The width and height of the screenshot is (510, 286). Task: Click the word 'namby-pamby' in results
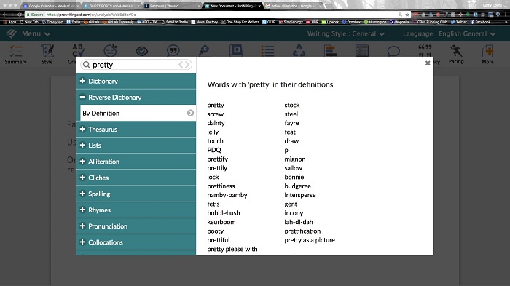[x=227, y=195]
